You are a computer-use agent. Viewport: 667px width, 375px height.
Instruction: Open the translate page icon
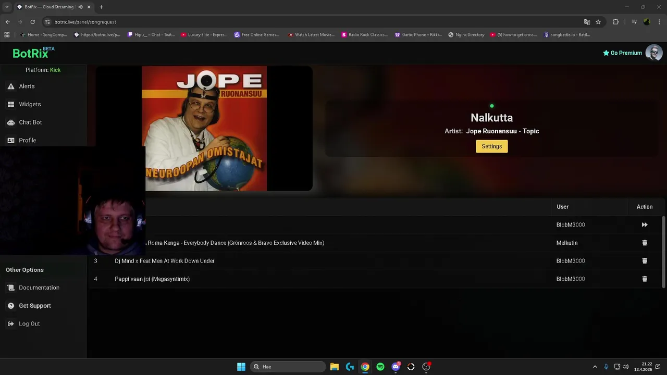587,22
